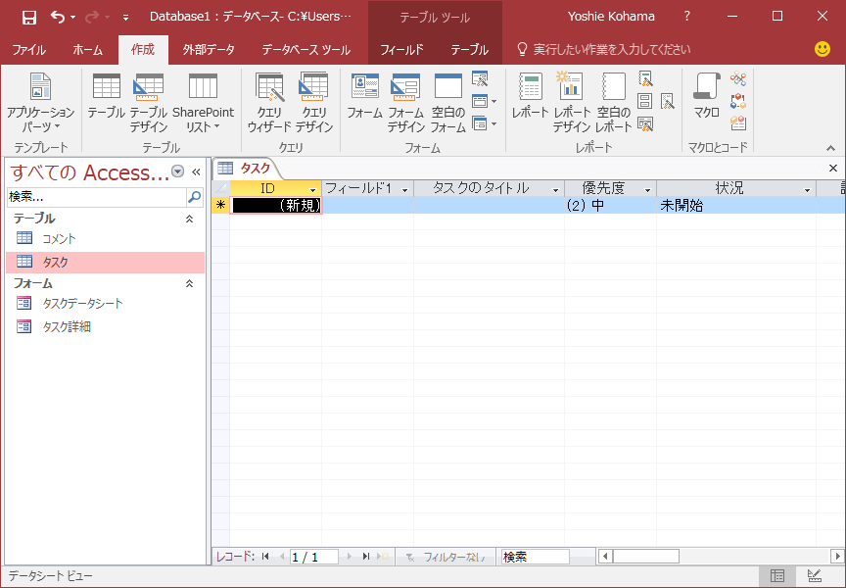Create a new マクロ

point(707,97)
